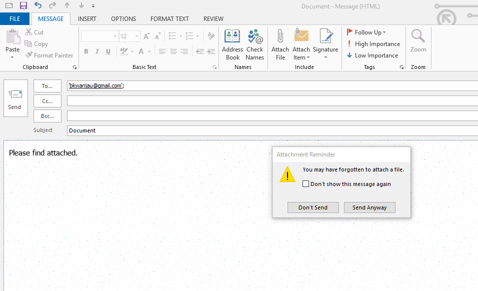Expand the numbering style dropdown arrow
The height and width of the screenshot is (291, 478).
coord(198,36)
